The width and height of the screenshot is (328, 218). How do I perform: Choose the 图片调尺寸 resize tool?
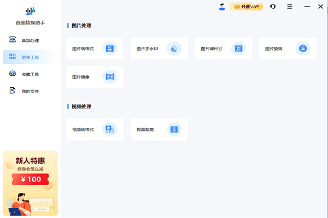223,49
